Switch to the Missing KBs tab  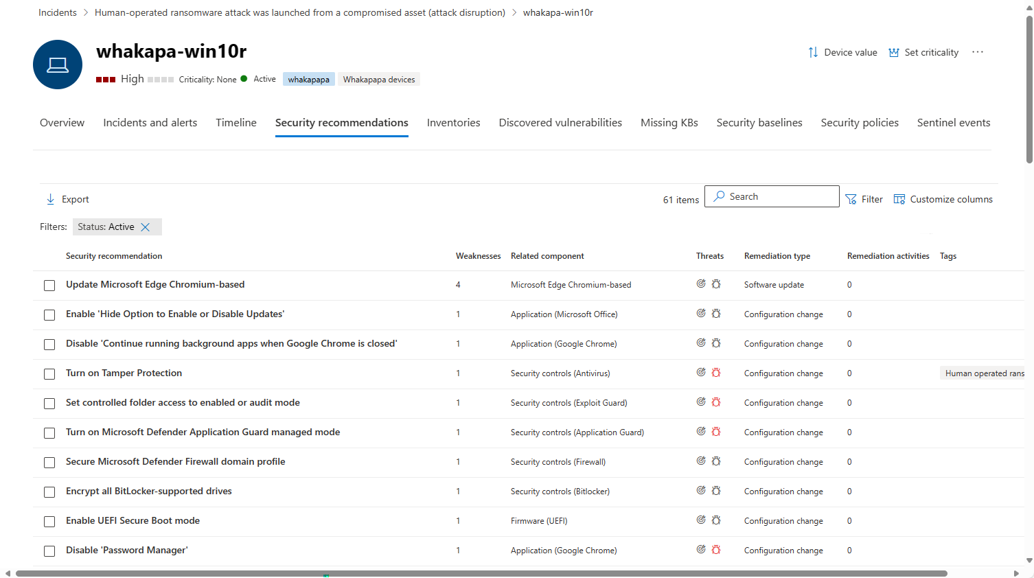[x=669, y=123]
